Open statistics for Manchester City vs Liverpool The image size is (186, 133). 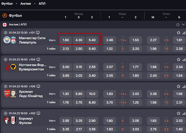pos(184,33)
